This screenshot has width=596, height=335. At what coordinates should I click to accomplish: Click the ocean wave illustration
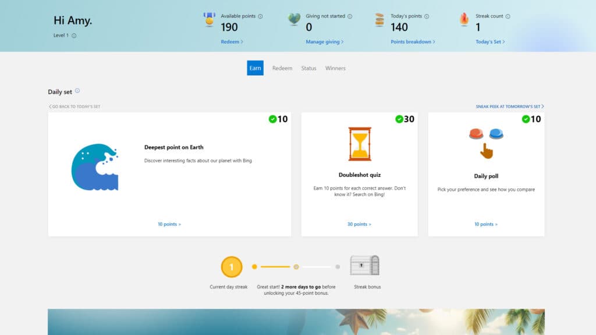[95, 167]
